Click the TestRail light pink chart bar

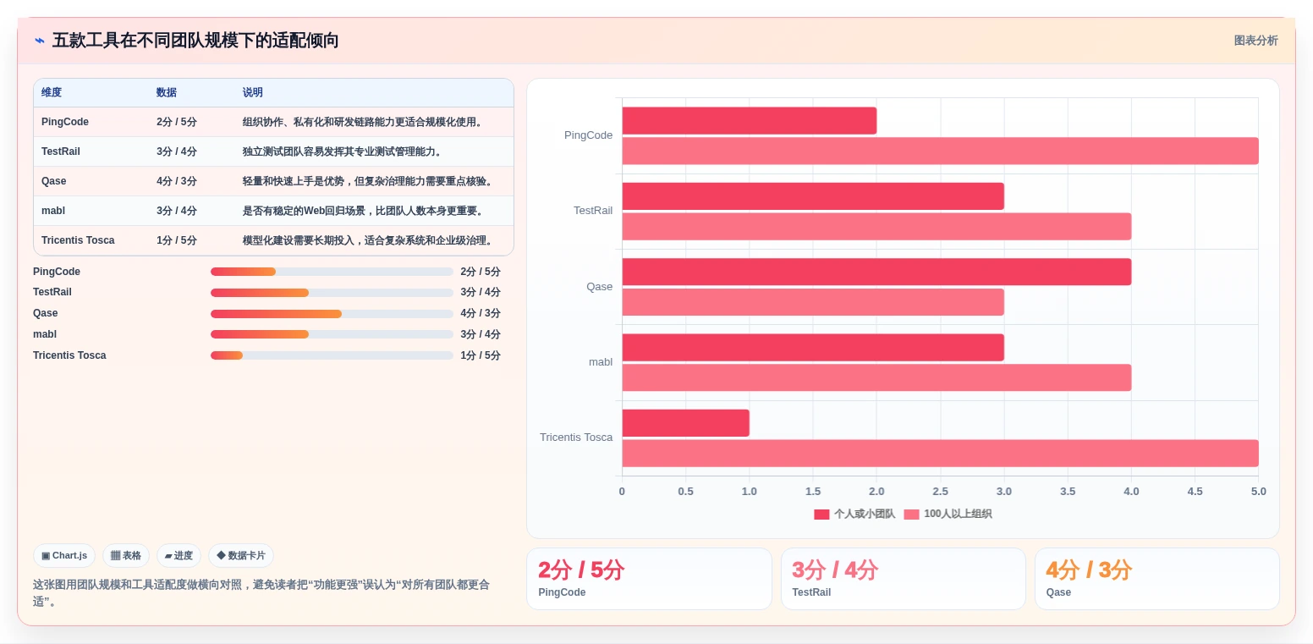coord(876,227)
